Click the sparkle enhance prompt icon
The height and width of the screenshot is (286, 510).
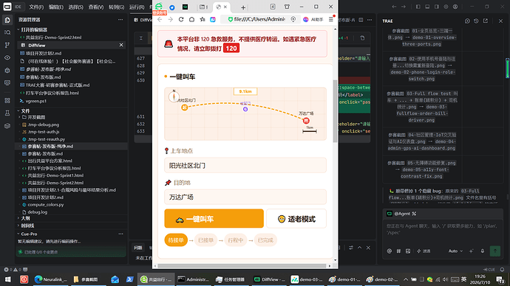(472, 251)
